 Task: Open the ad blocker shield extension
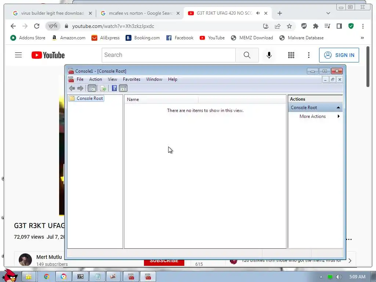pos(304,26)
